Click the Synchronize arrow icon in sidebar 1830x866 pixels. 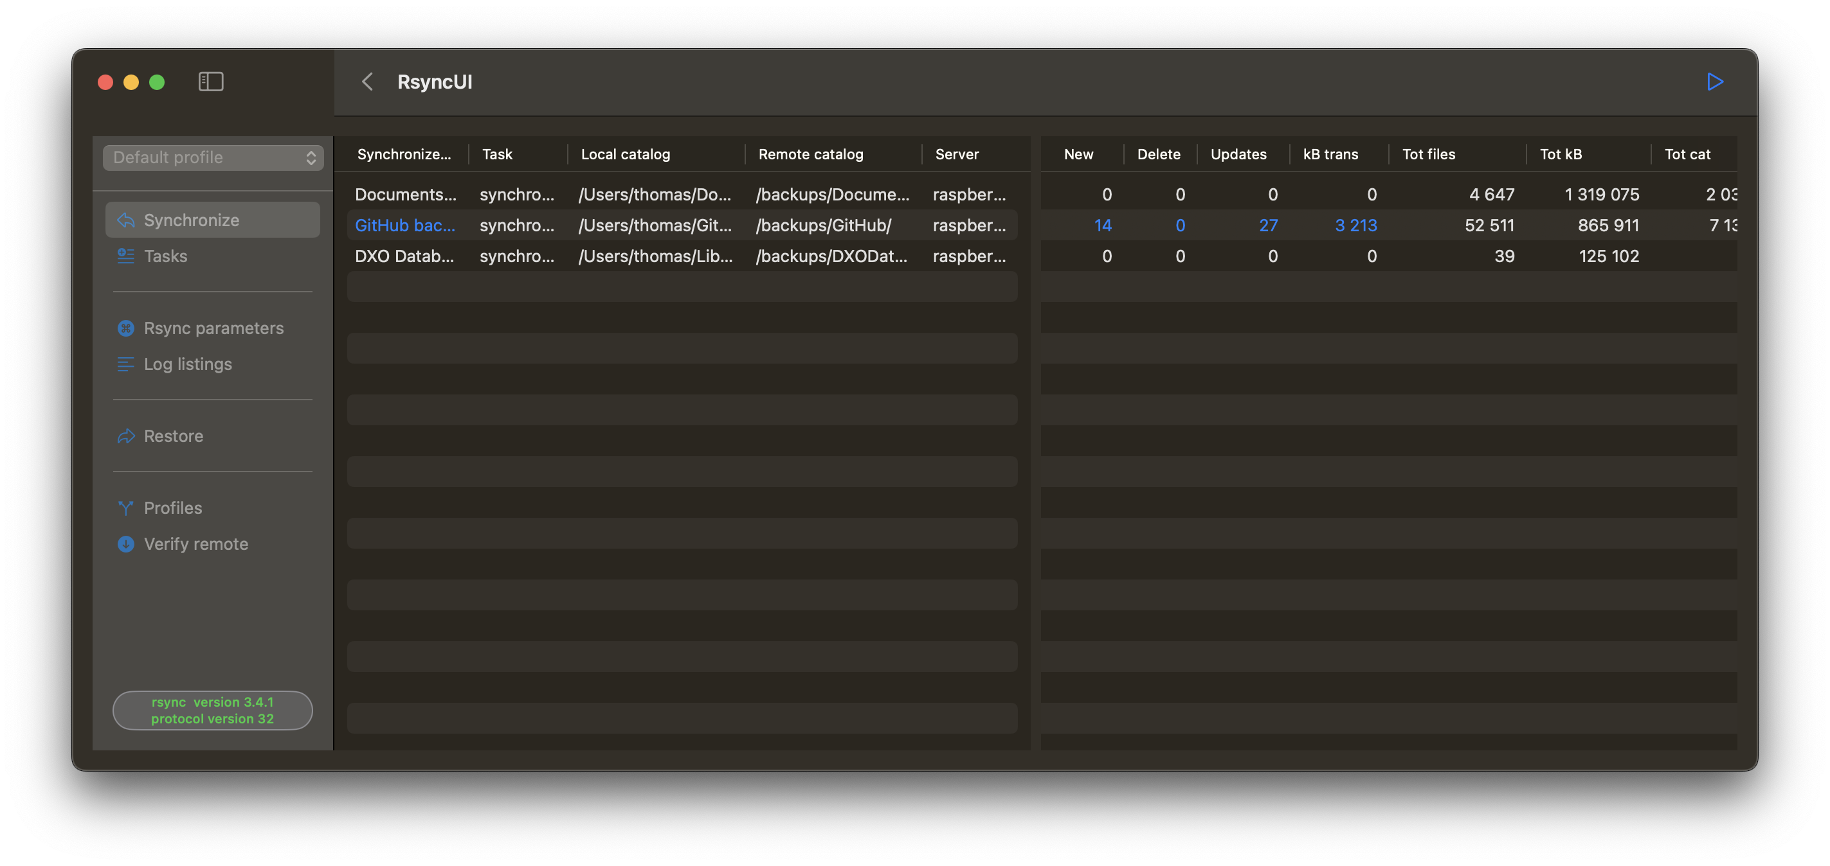(x=127, y=220)
